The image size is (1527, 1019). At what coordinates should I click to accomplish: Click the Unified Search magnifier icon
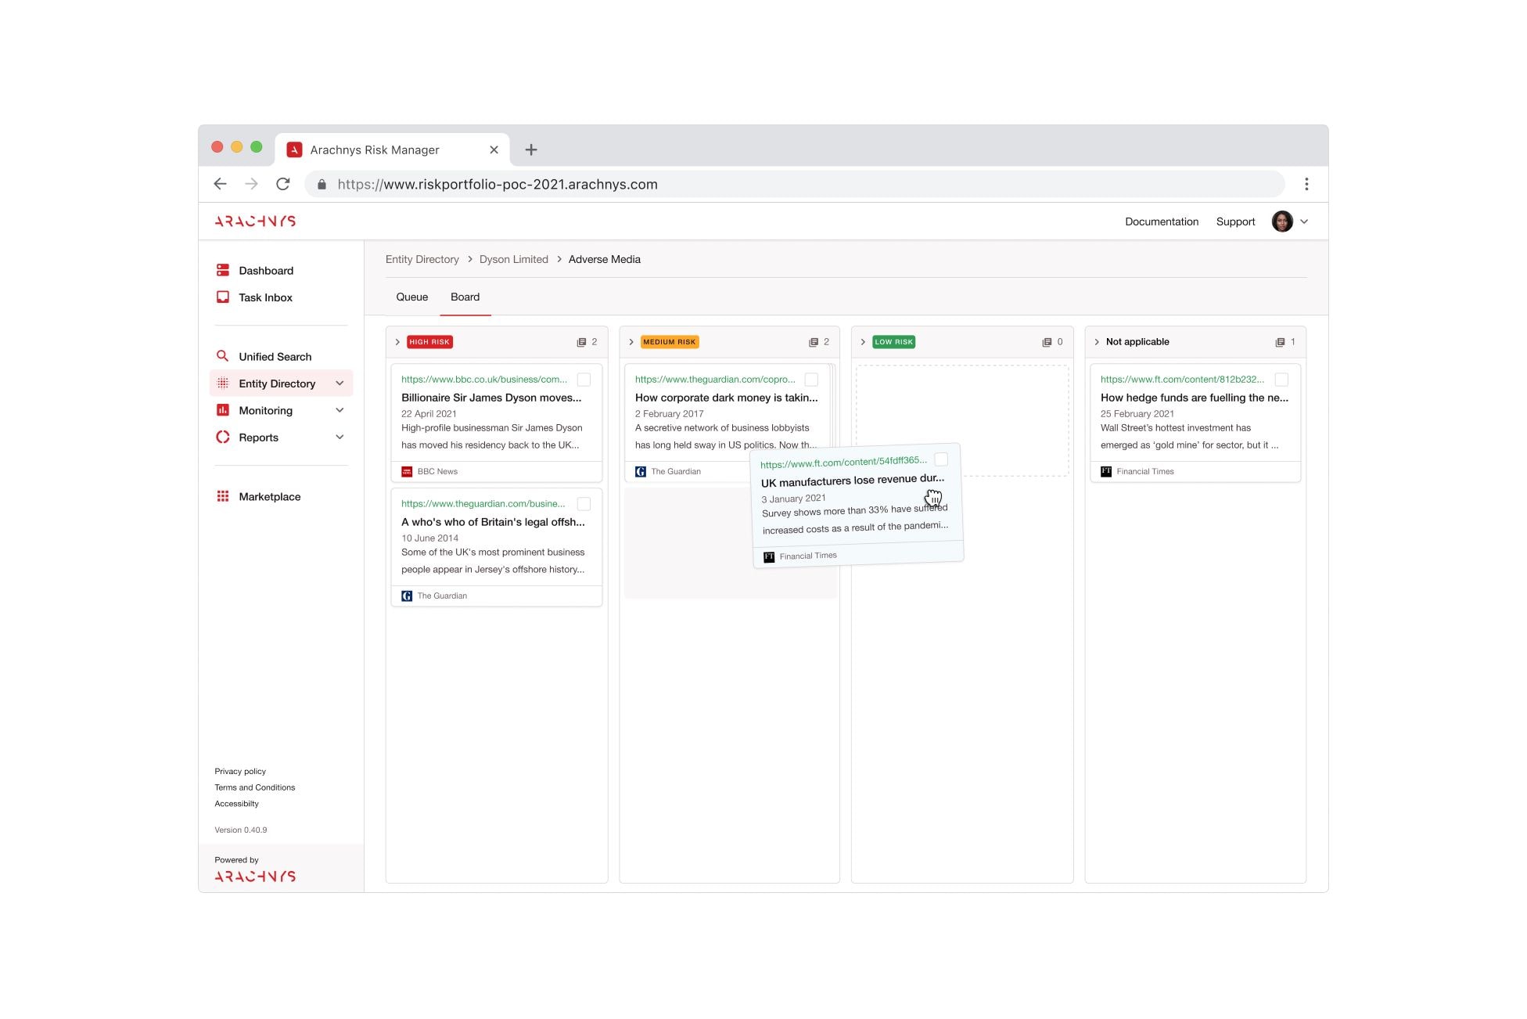click(x=223, y=356)
